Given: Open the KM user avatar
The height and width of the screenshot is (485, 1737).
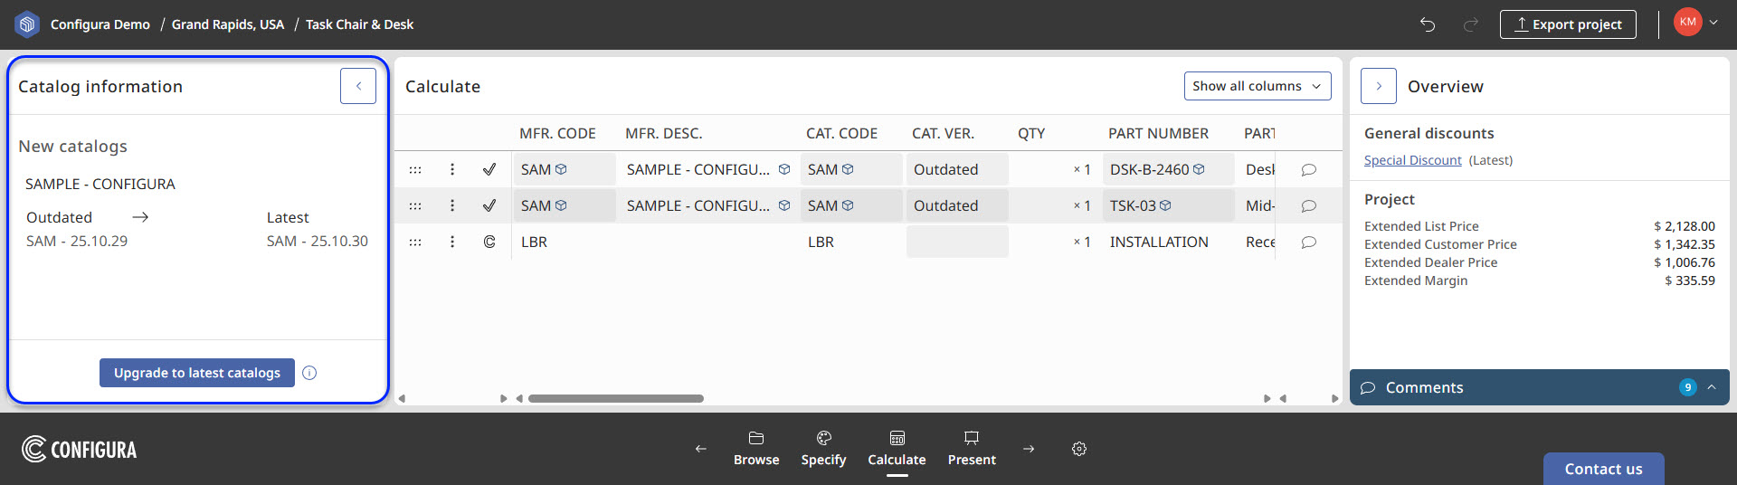Looking at the screenshot, I should pyautogui.click(x=1688, y=22).
